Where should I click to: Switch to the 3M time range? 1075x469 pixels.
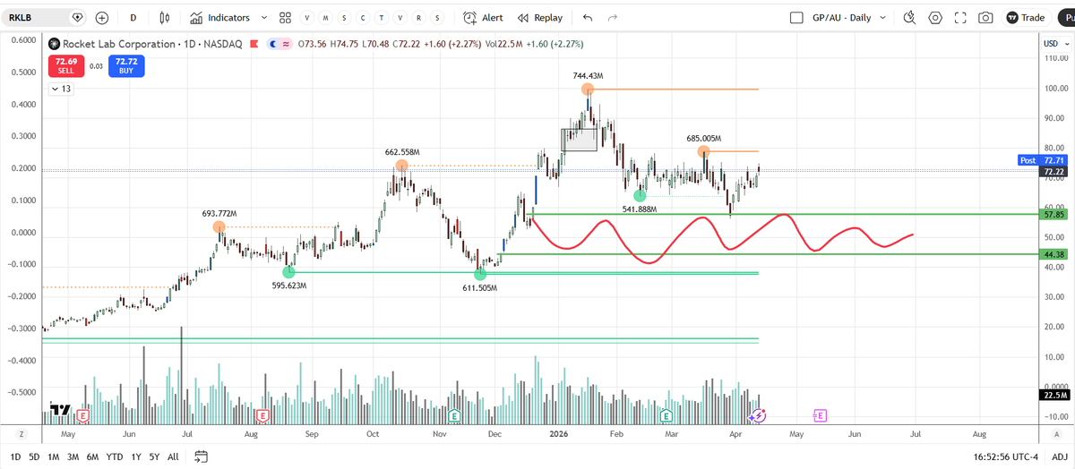click(73, 456)
